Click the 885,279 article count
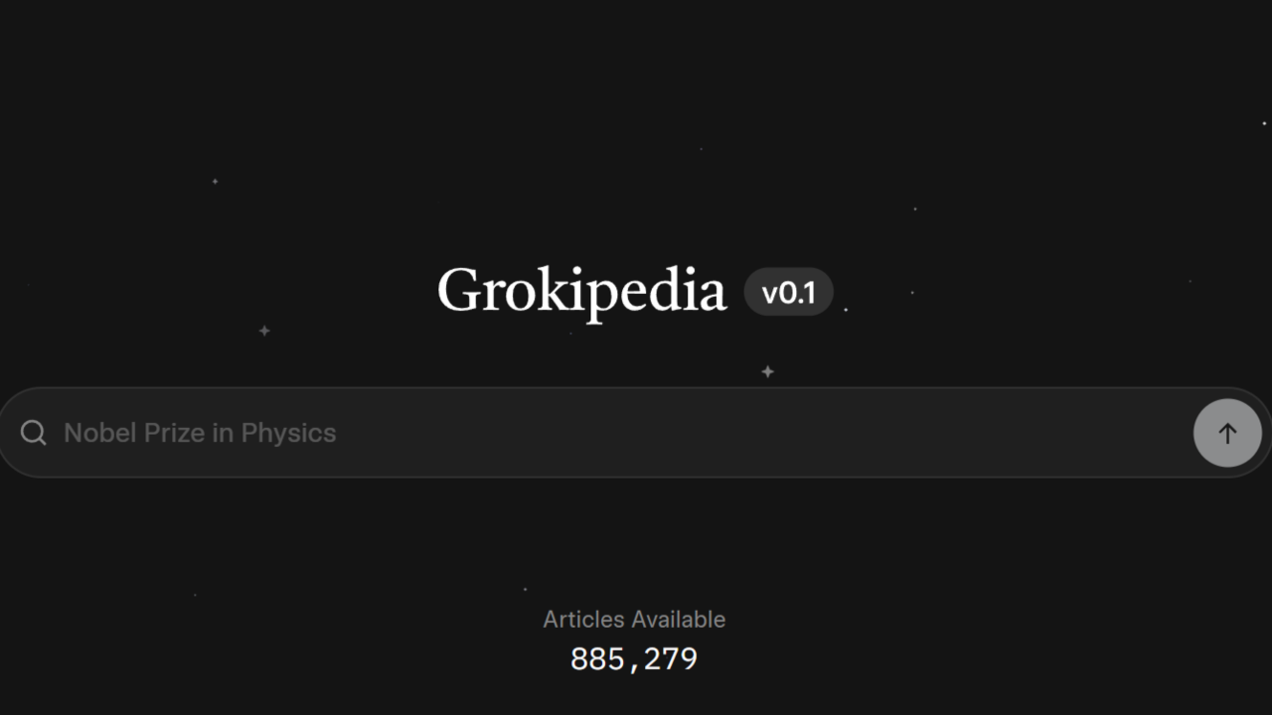The image size is (1272, 715). coord(634,659)
